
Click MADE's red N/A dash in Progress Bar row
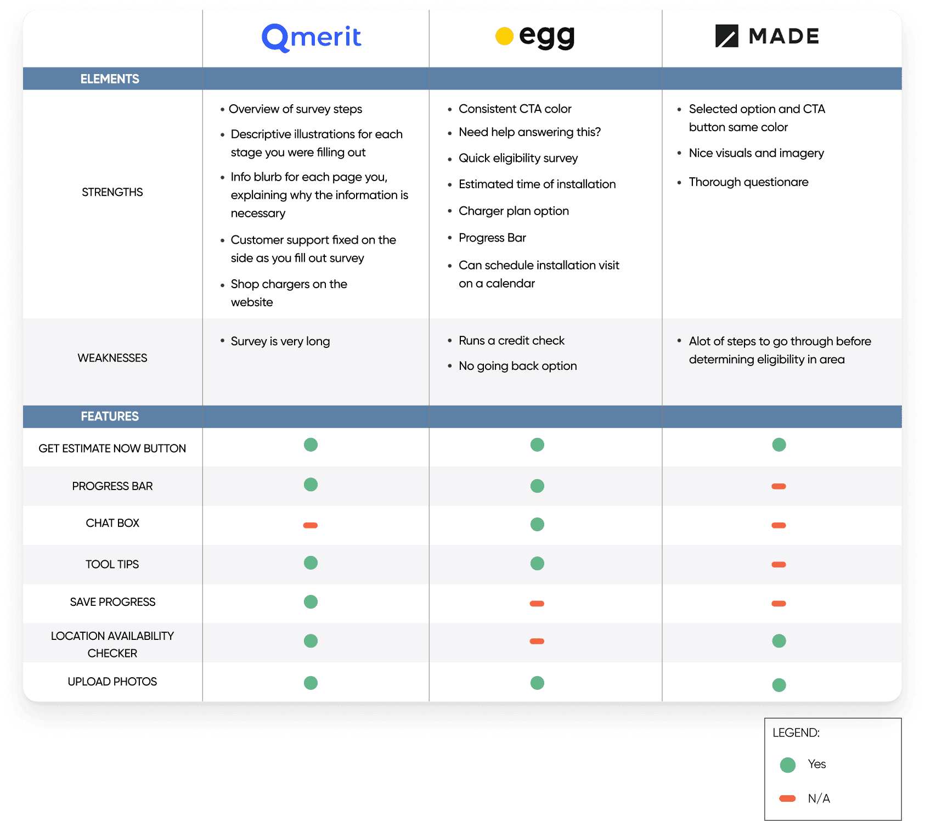pyautogui.click(x=779, y=486)
